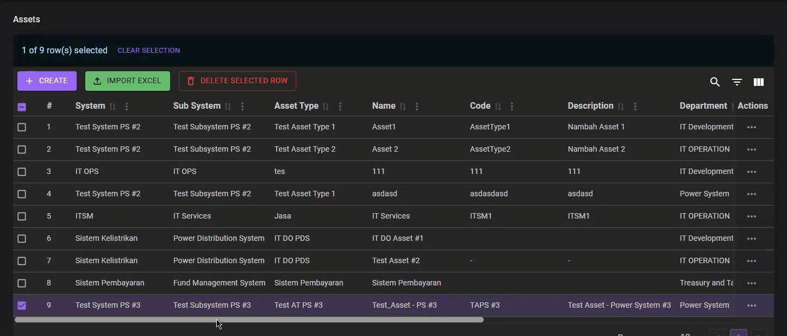This screenshot has width=787, height=336.
Task: Check the checkbox for row 3
Action: tap(22, 172)
